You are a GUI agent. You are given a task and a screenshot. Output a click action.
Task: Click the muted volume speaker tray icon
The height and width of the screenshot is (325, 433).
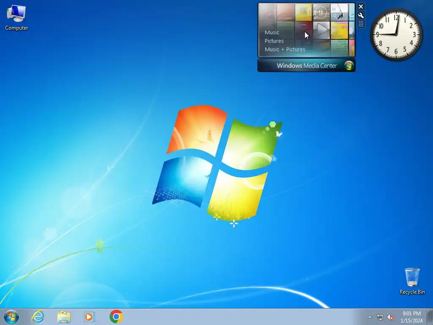point(390,317)
